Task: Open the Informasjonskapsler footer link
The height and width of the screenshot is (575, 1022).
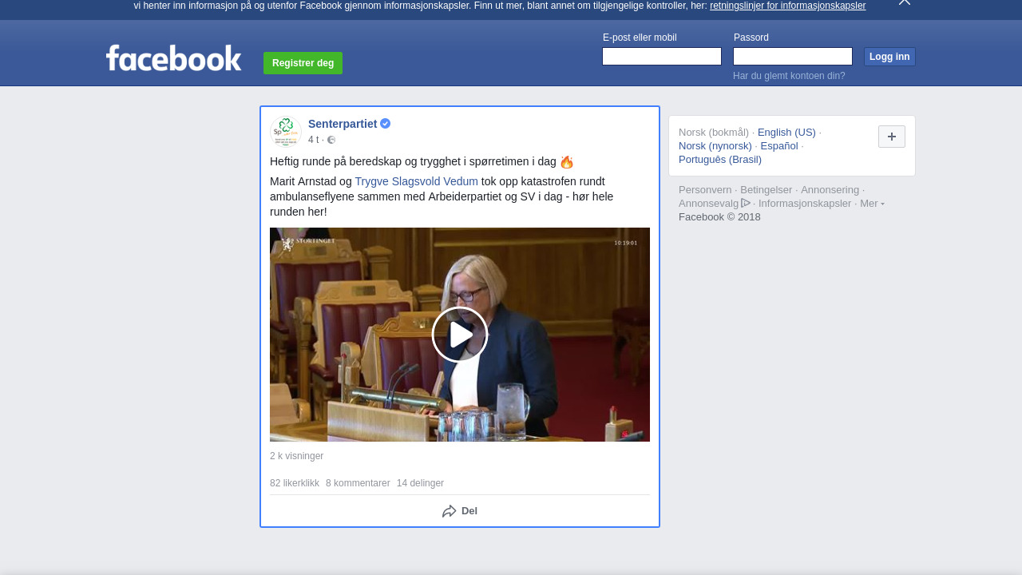Action: coord(805,204)
